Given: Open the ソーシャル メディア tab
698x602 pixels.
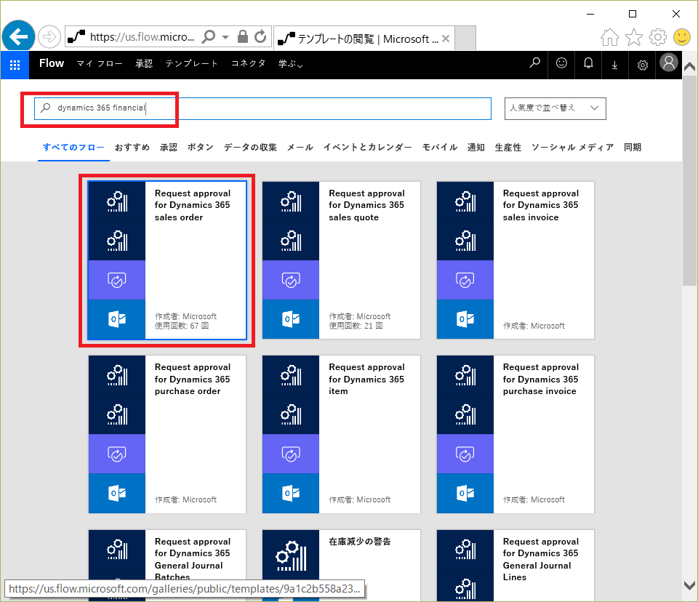Looking at the screenshot, I should pyautogui.click(x=572, y=148).
